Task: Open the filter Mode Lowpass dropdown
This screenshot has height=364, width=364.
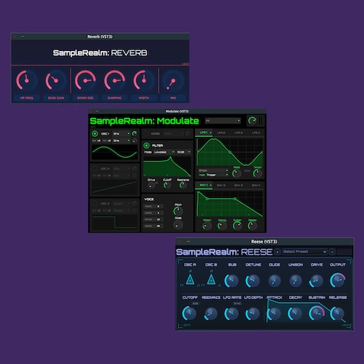Action: (164, 152)
